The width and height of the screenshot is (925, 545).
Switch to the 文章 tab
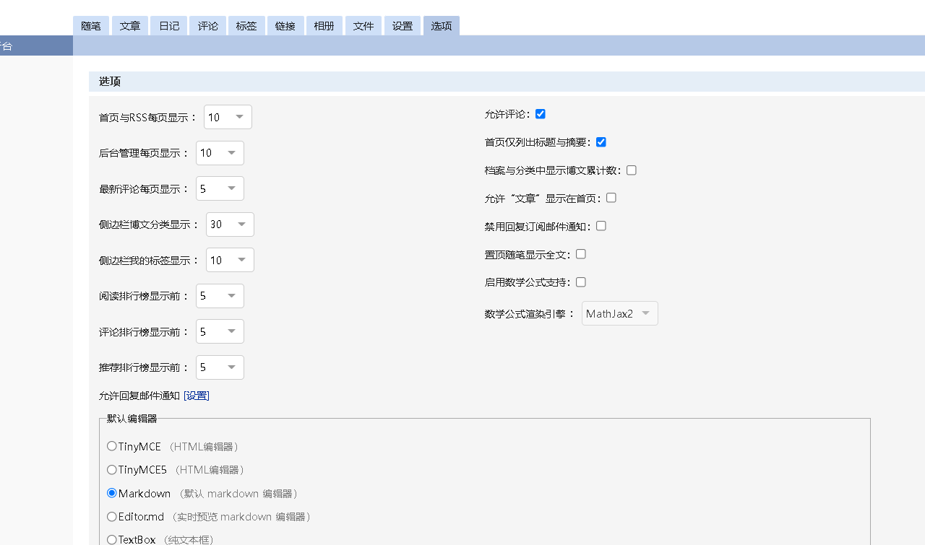click(x=130, y=26)
